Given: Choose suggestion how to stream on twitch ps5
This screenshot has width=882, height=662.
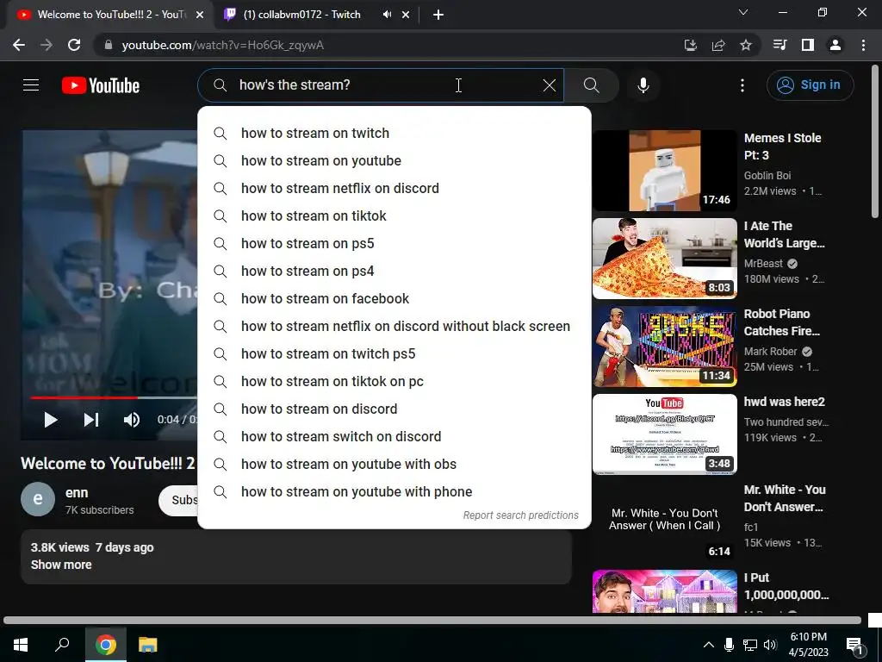Looking at the screenshot, I should [x=394, y=354].
